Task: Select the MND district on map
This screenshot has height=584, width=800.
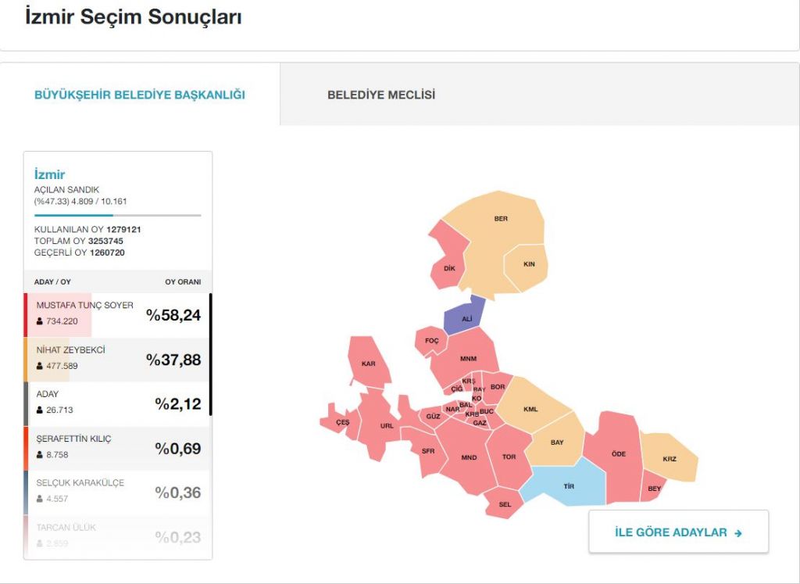Action: 468,458
